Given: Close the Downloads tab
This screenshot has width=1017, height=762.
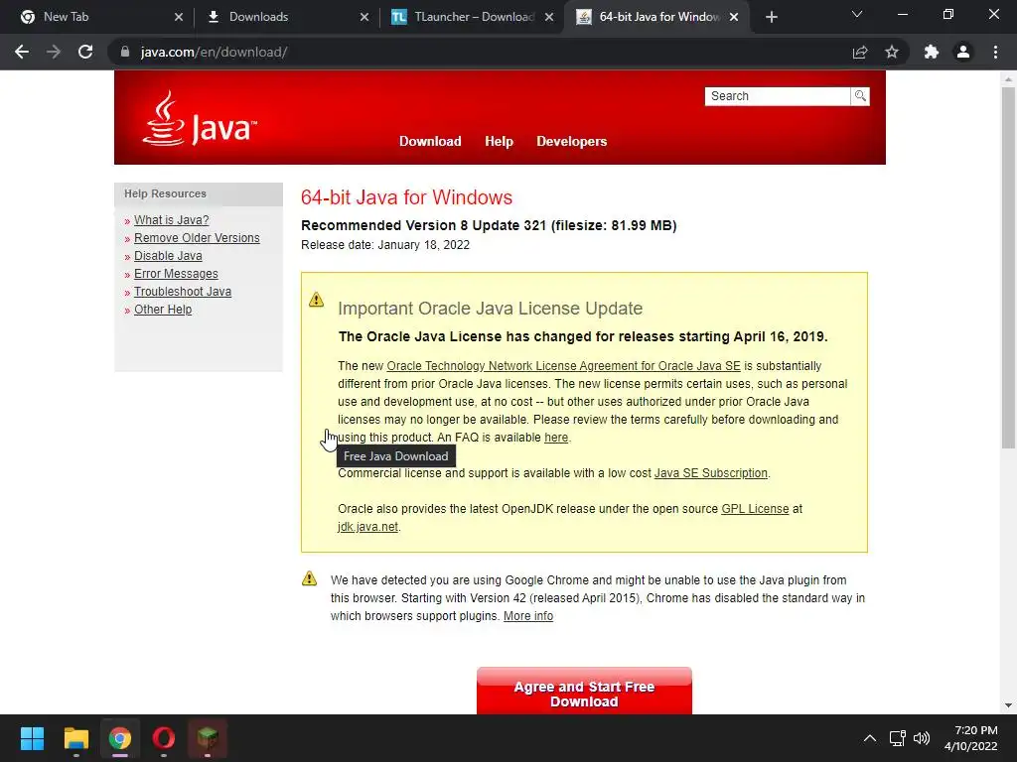Looking at the screenshot, I should click(364, 17).
